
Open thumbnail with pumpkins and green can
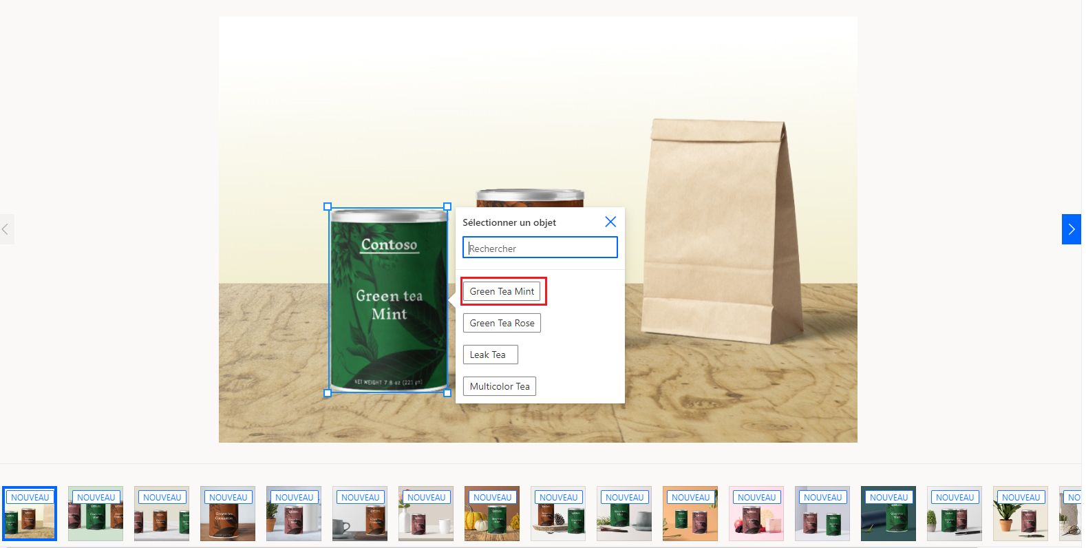492,514
